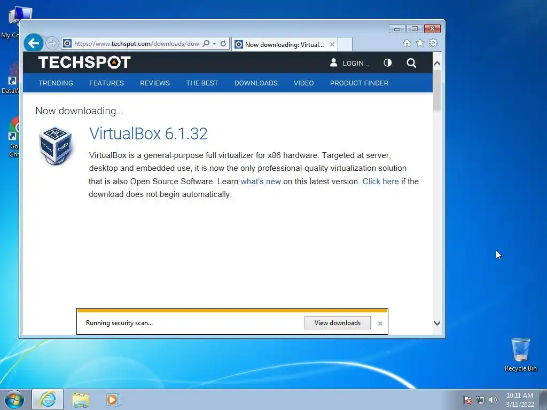Click the techspot.com address bar URL
The image size is (547, 410).
[136, 44]
